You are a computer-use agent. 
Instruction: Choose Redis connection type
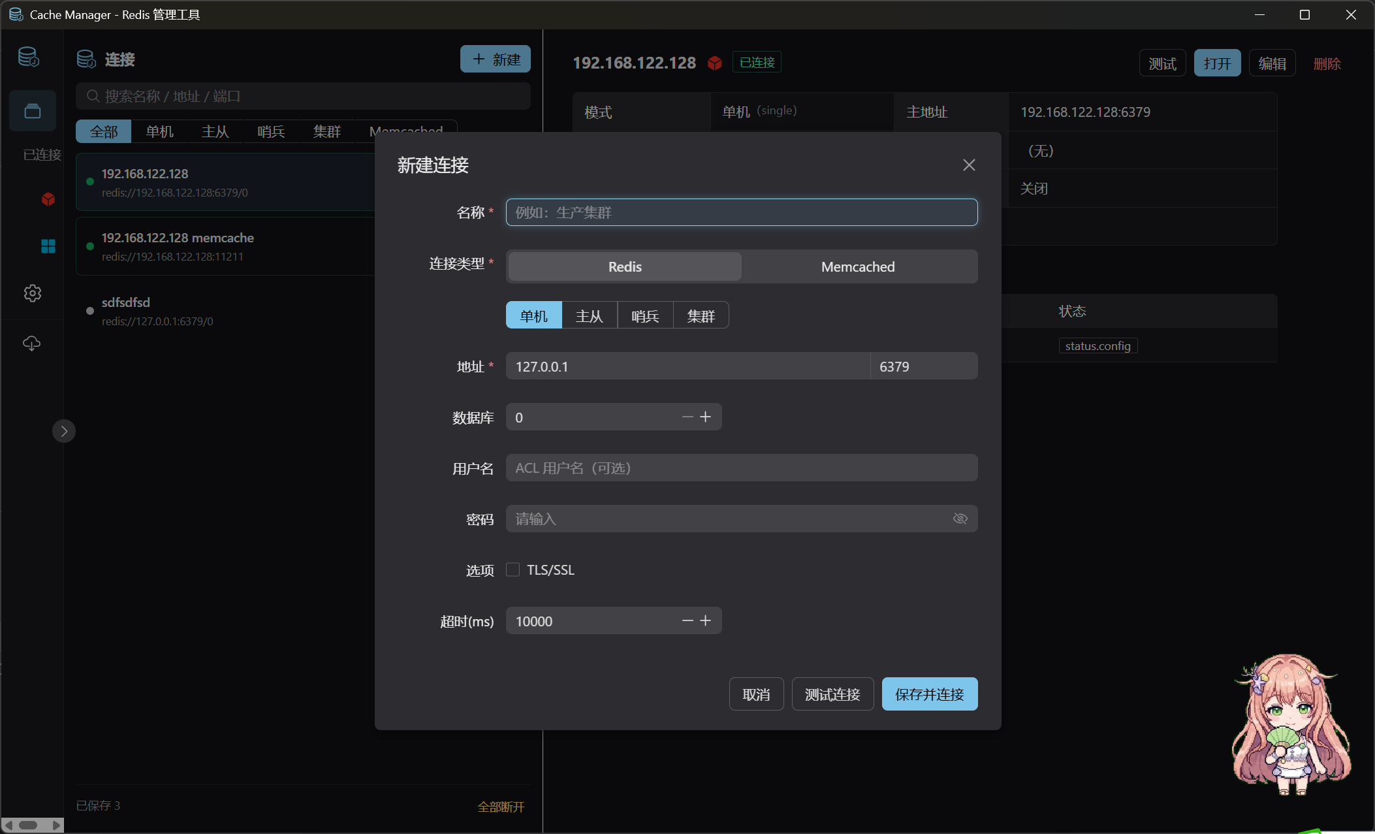[x=625, y=266]
